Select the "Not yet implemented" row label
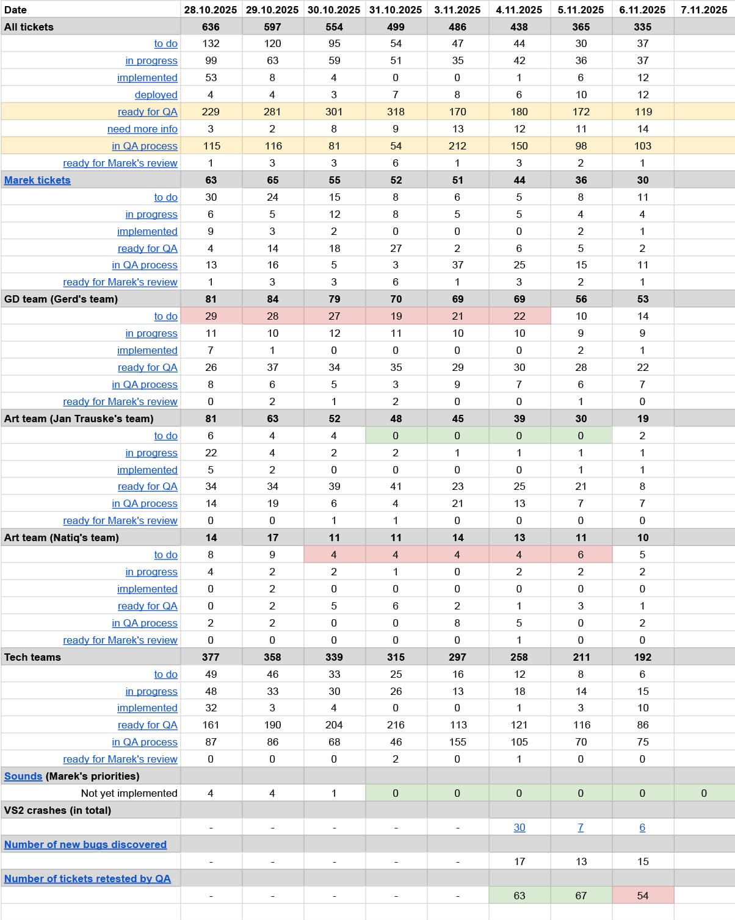735x920 pixels. 91,793
